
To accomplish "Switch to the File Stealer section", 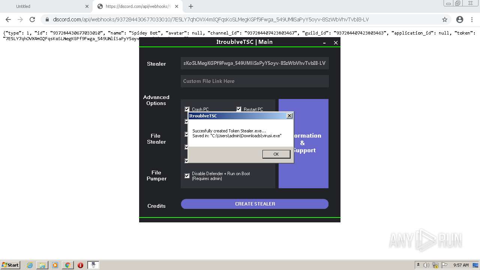I will (x=156, y=139).
